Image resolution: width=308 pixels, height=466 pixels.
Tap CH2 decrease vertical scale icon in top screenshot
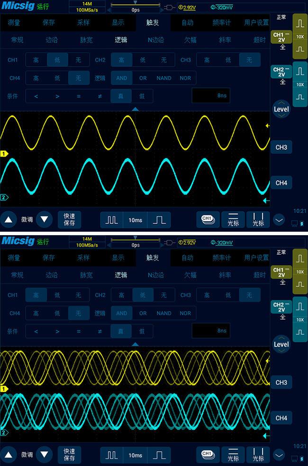(300, 97)
